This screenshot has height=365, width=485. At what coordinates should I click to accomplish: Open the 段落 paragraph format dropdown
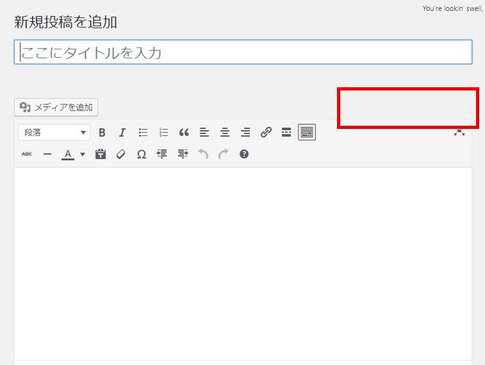[54, 133]
